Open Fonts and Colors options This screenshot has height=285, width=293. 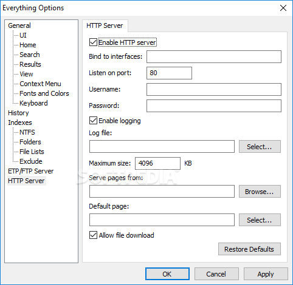pos(44,93)
